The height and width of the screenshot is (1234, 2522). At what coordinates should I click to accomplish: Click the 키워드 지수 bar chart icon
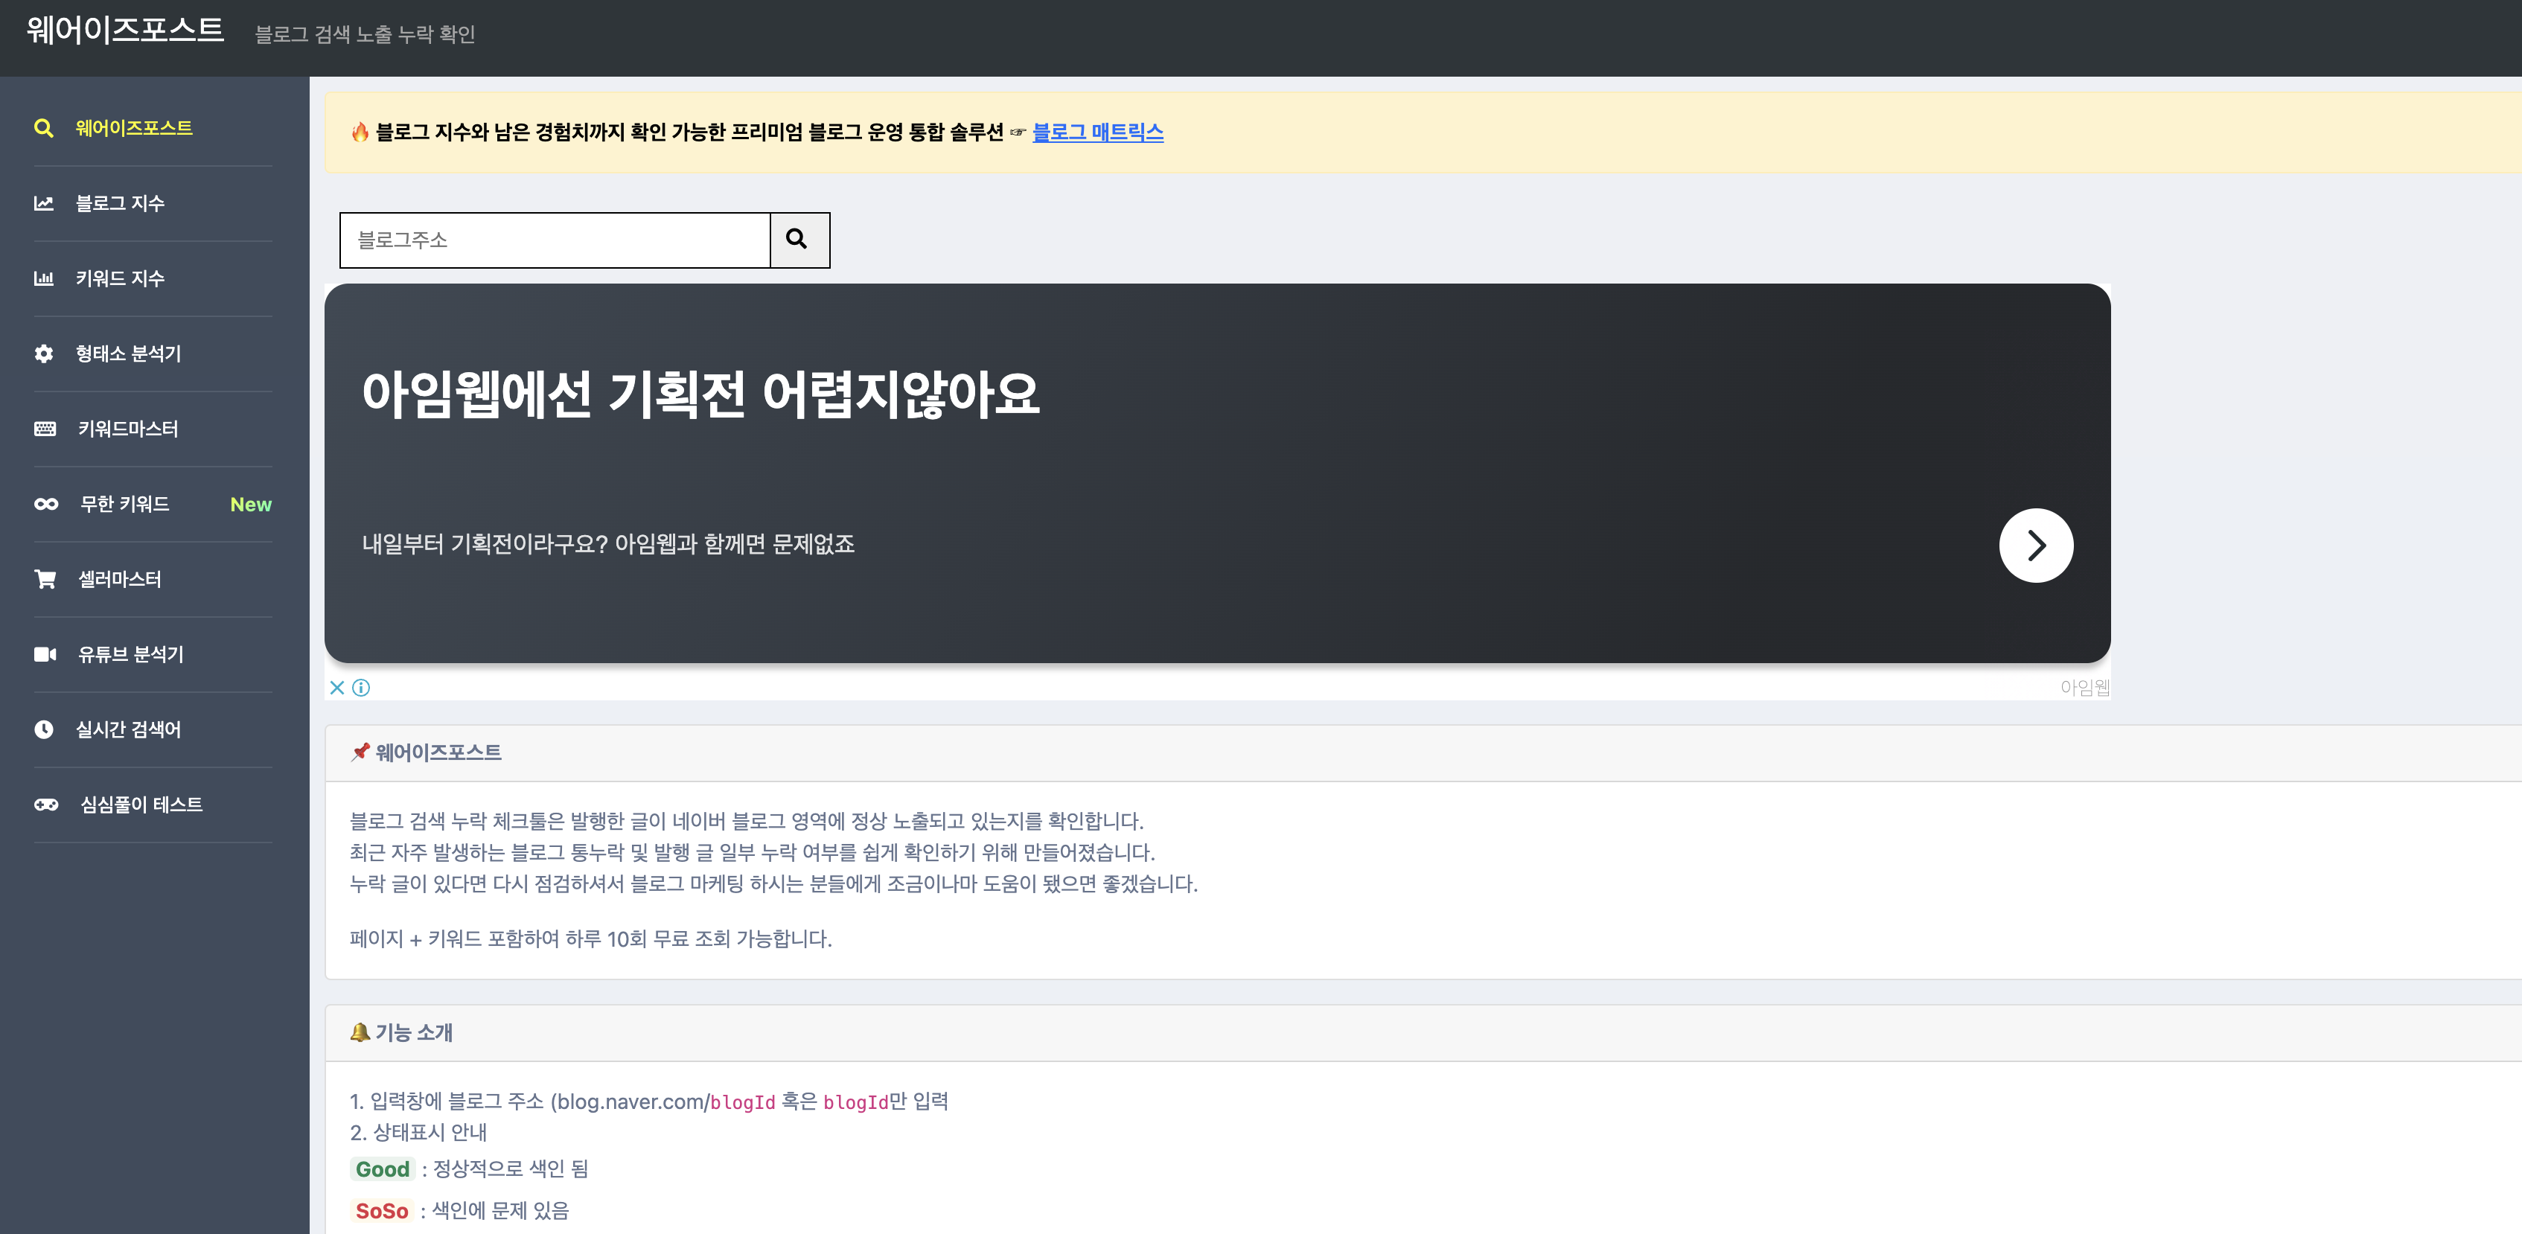(x=43, y=279)
